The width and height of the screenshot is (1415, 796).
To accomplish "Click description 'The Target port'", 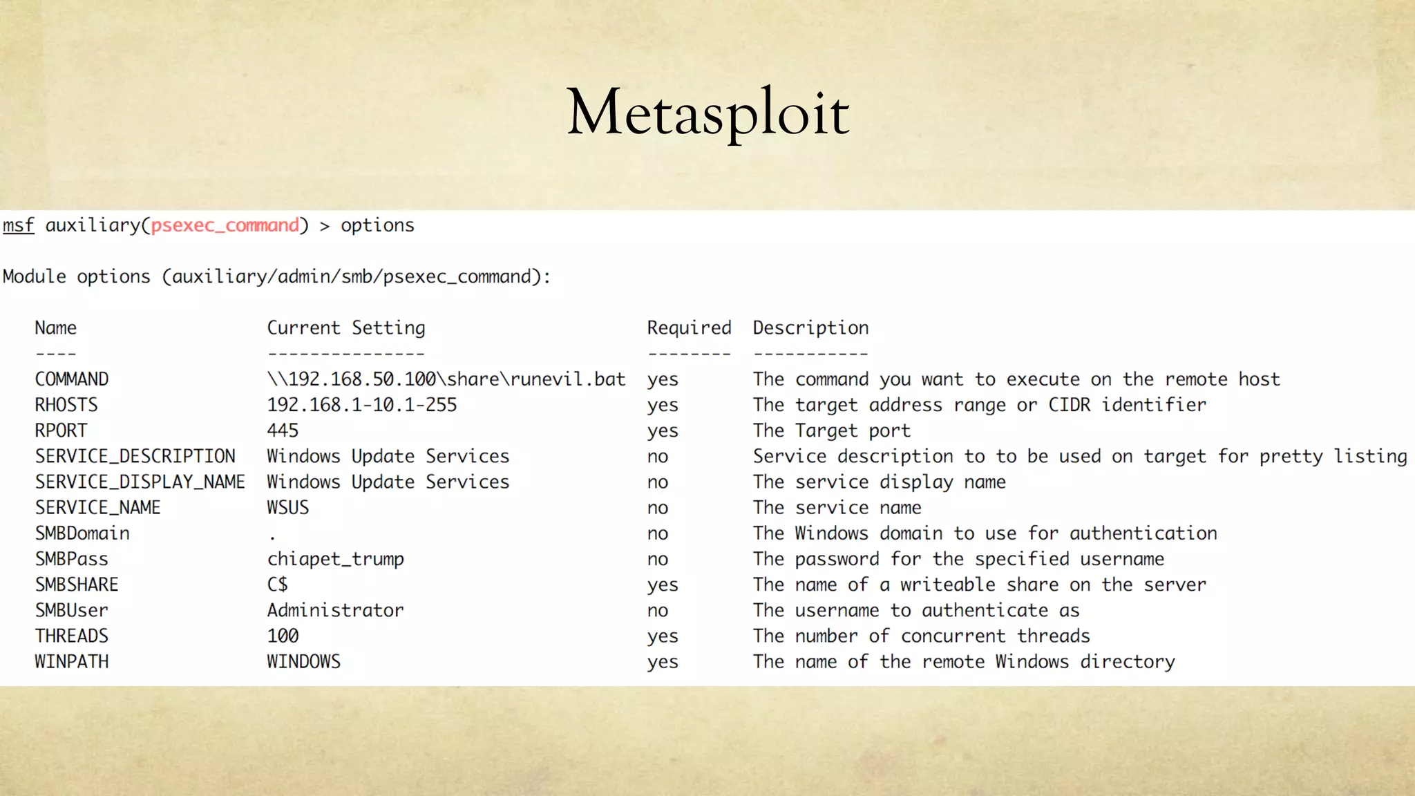I will [832, 430].
